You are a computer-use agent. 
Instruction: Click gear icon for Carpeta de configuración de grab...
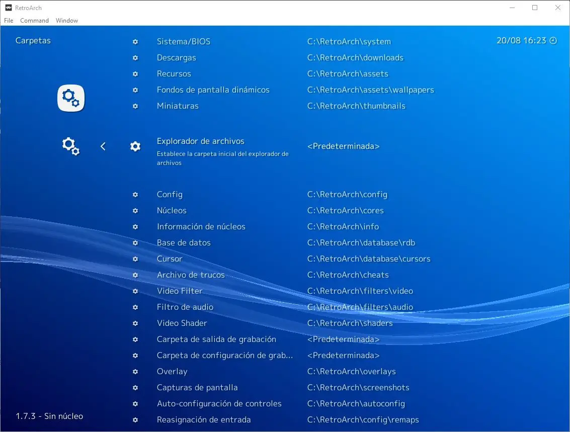135,356
